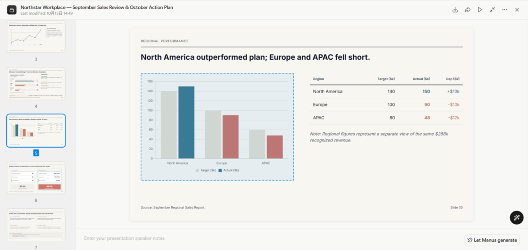Click Europe target value 100
The width and height of the screenshot is (528, 250).
point(391,104)
